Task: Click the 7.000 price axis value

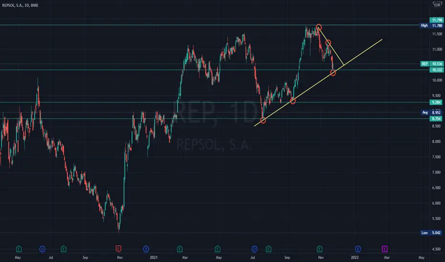Action: click(437, 172)
